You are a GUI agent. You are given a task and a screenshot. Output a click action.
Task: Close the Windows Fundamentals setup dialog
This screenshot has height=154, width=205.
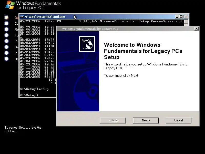[196, 29]
